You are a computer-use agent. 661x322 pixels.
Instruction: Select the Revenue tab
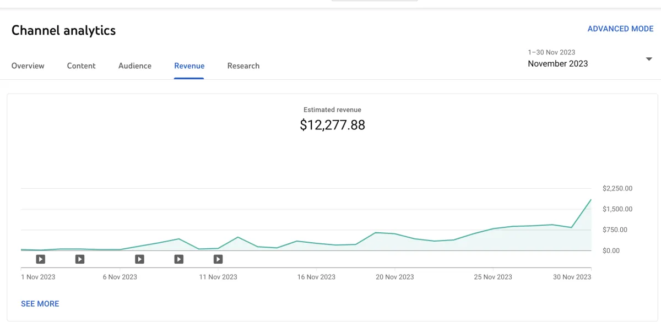click(x=189, y=66)
